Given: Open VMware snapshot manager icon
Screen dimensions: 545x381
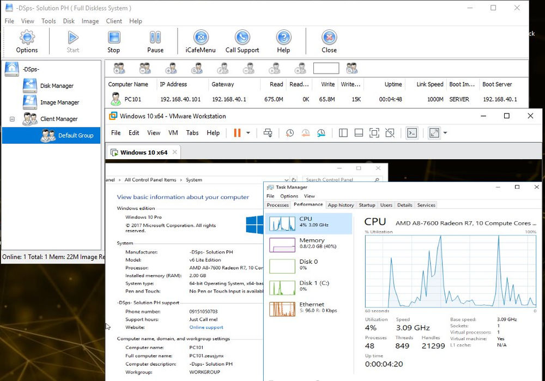Looking at the screenshot, I should click(322, 133).
